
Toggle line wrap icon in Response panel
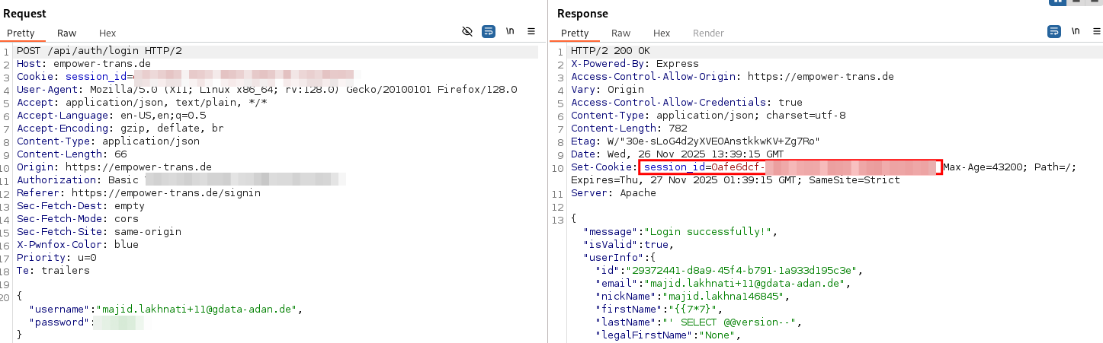[1054, 31]
